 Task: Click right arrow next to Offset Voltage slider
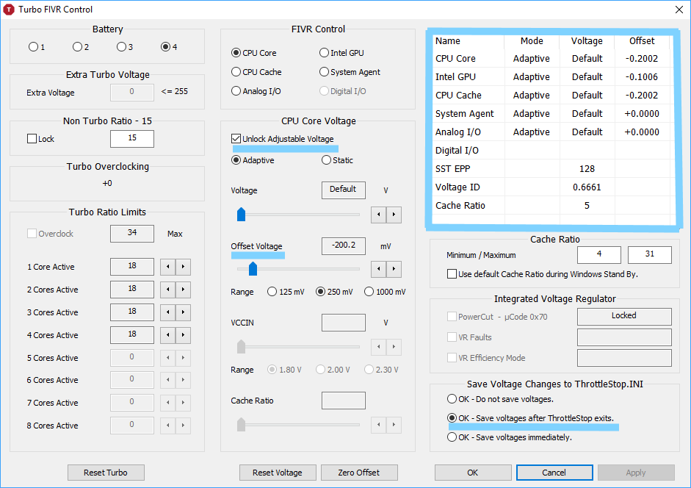(x=394, y=269)
